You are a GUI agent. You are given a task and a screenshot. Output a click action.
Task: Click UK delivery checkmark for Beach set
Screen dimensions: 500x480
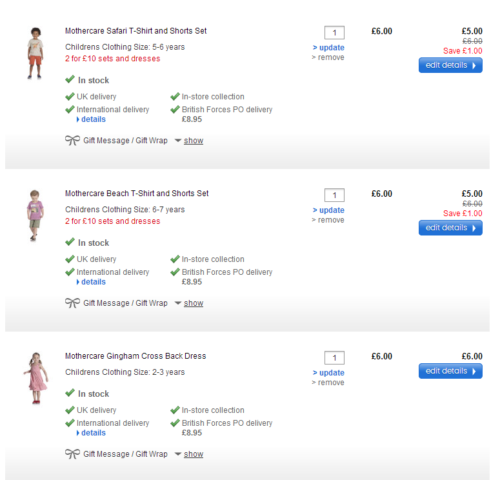click(x=70, y=259)
